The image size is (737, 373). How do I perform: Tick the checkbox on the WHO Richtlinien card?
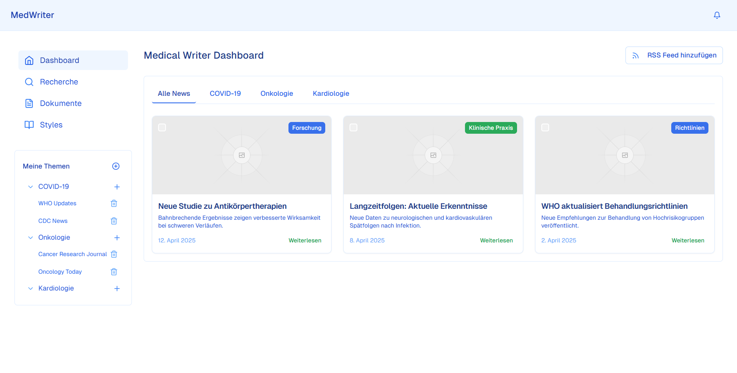(x=545, y=127)
